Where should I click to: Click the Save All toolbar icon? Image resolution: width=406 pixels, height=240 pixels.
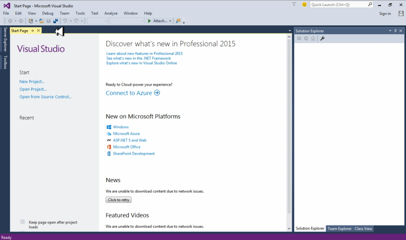click(x=56, y=21)
